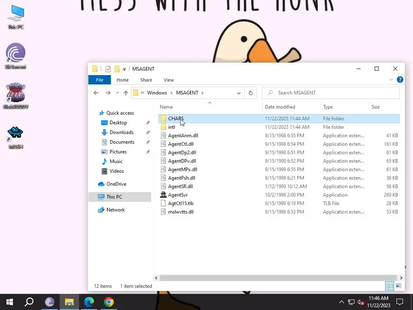Viewport: 413px width, 310px height.
Task: Open address bar history dropdown
Action: coord(239,93)
